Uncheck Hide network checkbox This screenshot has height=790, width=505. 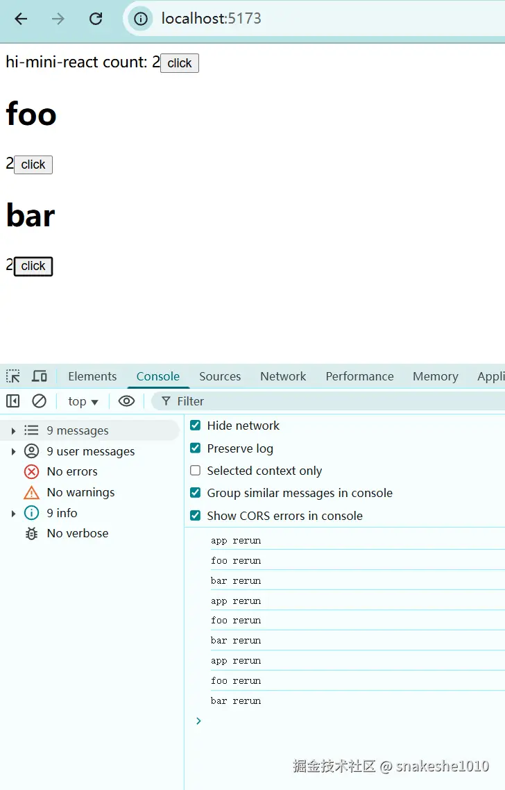pyautogui.click(x=196, y=426)
